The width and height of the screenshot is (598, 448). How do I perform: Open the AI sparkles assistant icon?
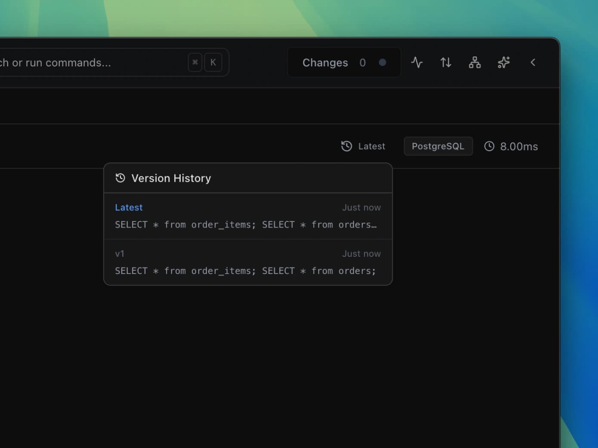point(504,62)
